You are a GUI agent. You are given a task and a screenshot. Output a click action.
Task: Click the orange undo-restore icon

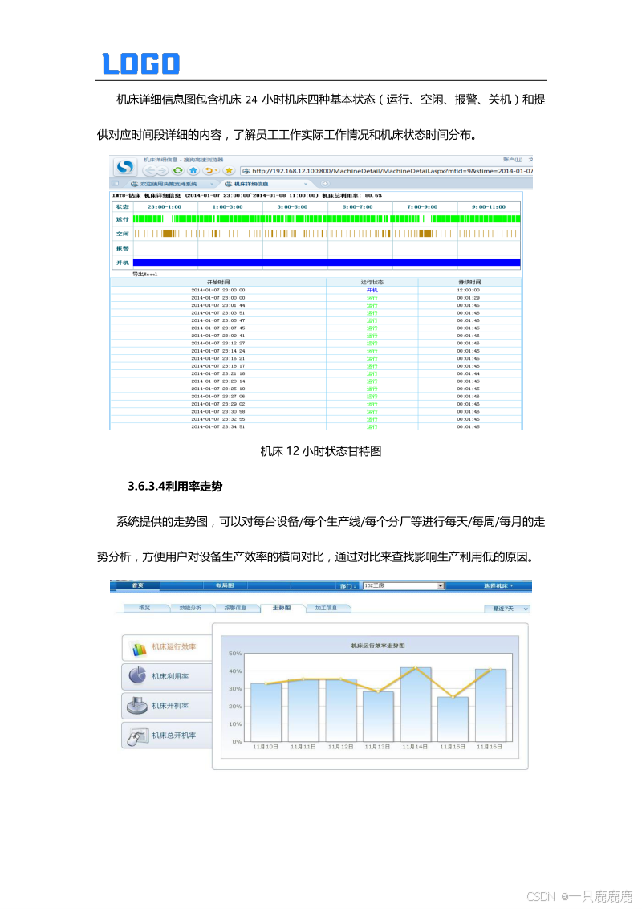tap(209, 170)
